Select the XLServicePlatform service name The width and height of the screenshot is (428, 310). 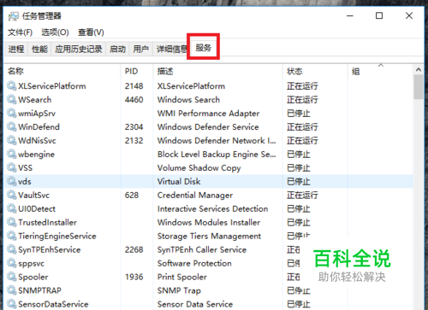52,86
